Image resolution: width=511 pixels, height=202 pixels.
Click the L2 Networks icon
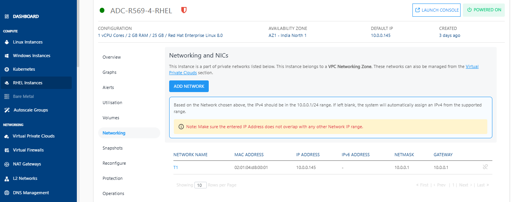pyautogui.click(x=7, y=179)
